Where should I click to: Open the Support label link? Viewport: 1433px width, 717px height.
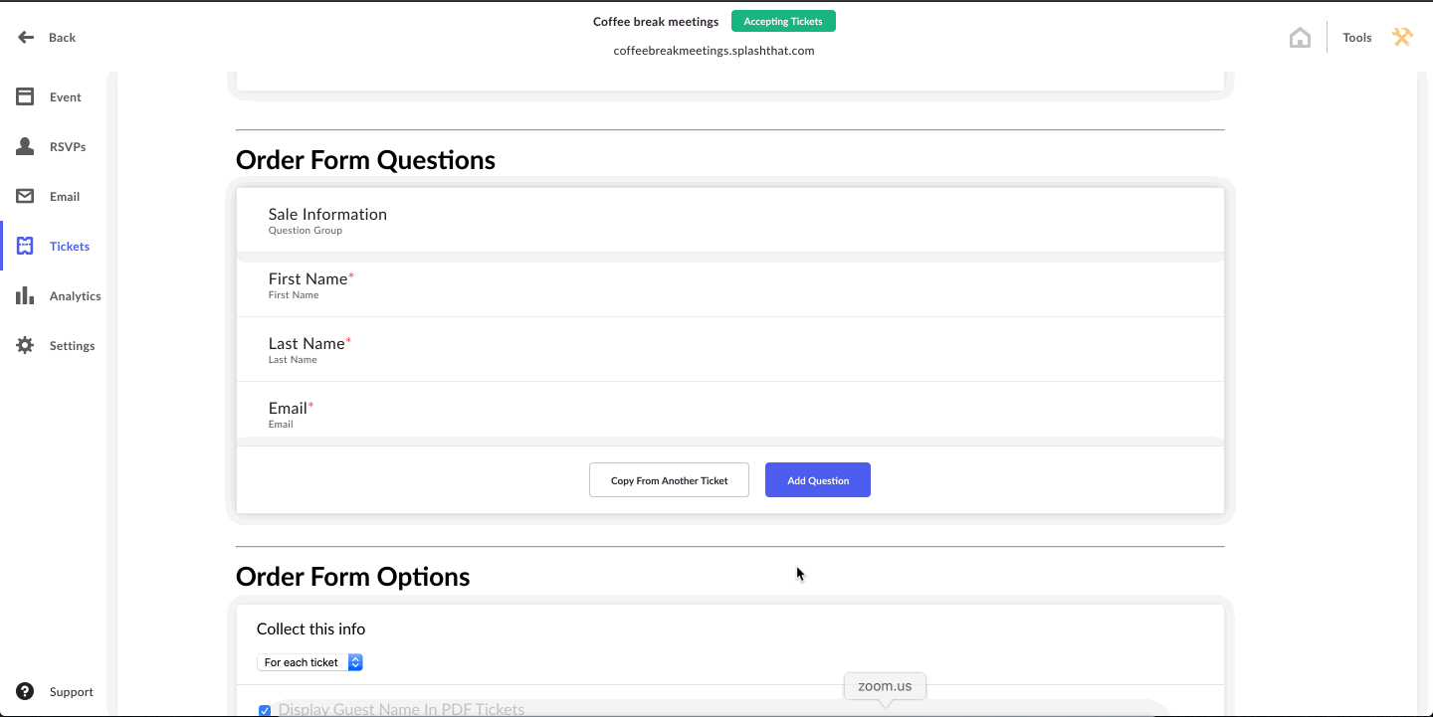point(72,692)
